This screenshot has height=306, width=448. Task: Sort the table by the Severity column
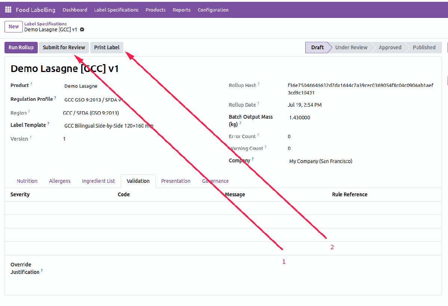(x=20, y=194)
